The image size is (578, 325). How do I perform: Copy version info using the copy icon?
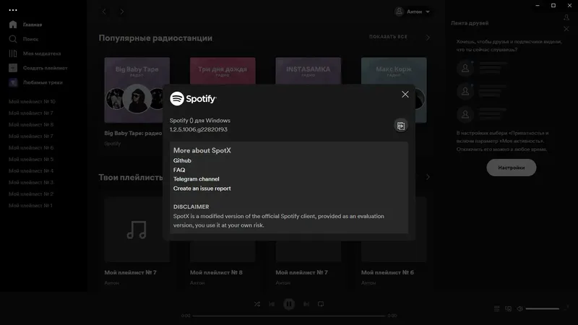point(401,126)
